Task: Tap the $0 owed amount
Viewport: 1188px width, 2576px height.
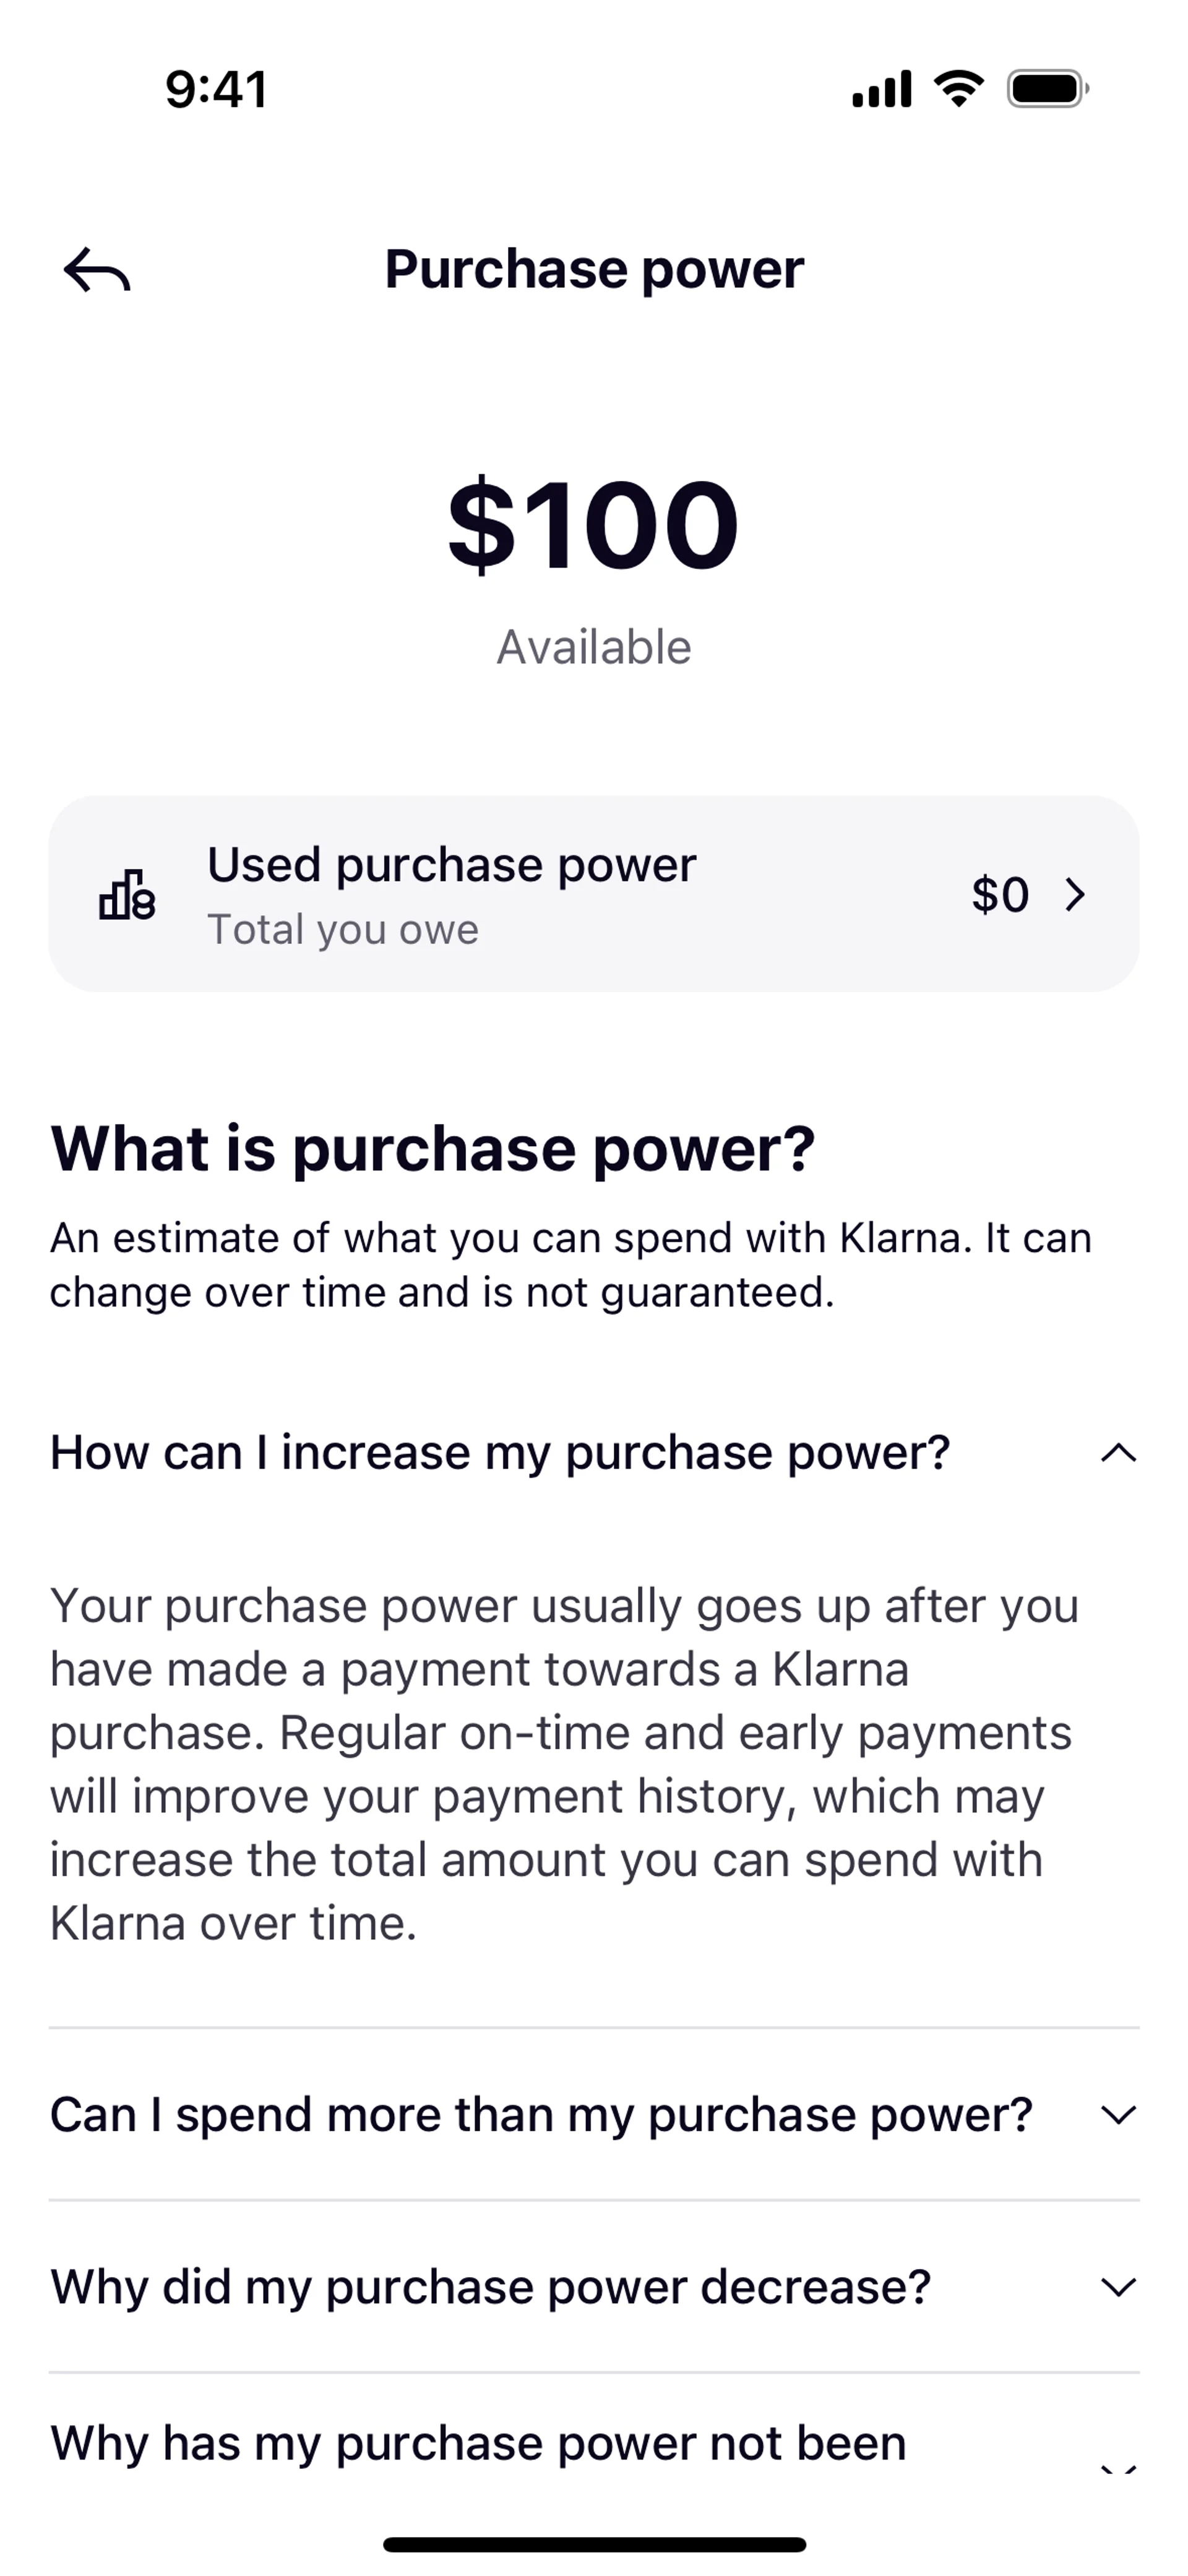Action: [x=1000, y=894]
